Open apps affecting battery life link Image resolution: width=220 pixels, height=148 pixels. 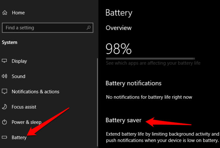[153, 63]
